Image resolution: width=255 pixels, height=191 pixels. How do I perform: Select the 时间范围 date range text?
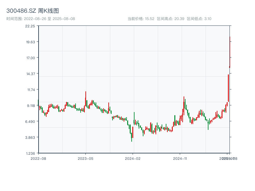[x=40, y=19]
